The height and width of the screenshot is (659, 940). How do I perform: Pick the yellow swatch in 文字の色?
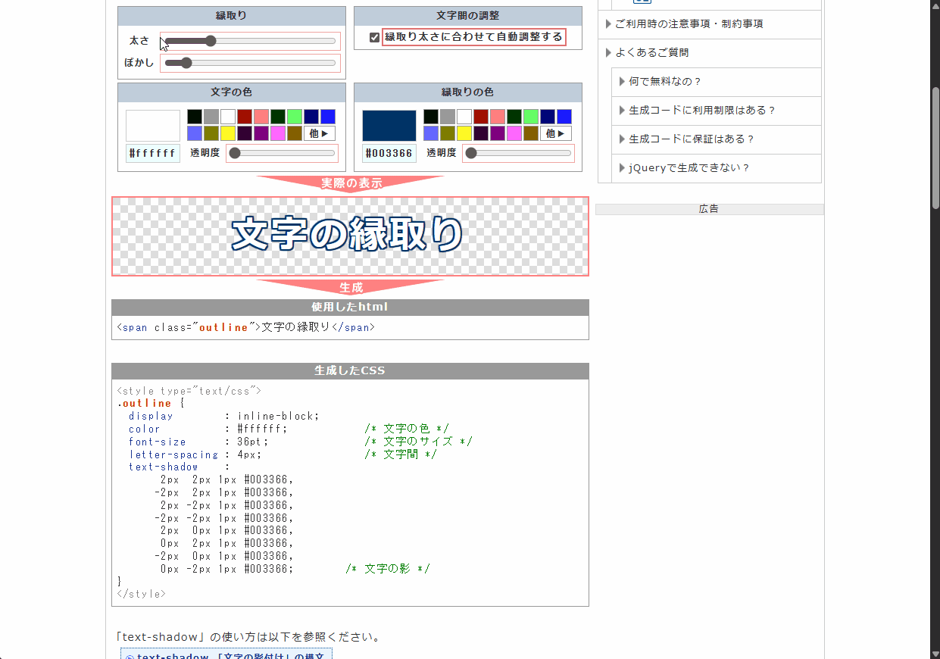click(227, 133)
